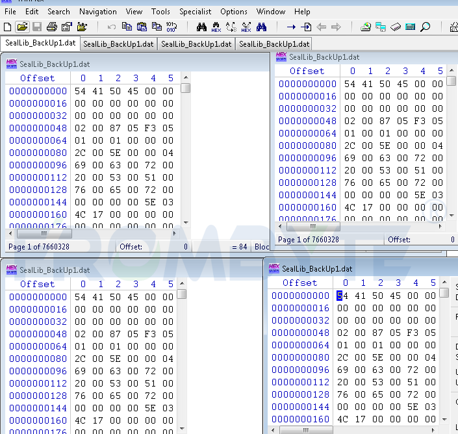Click the Copy block toolbar icon
This screenshot has height=434, width=458.
[x=127, y=27]
